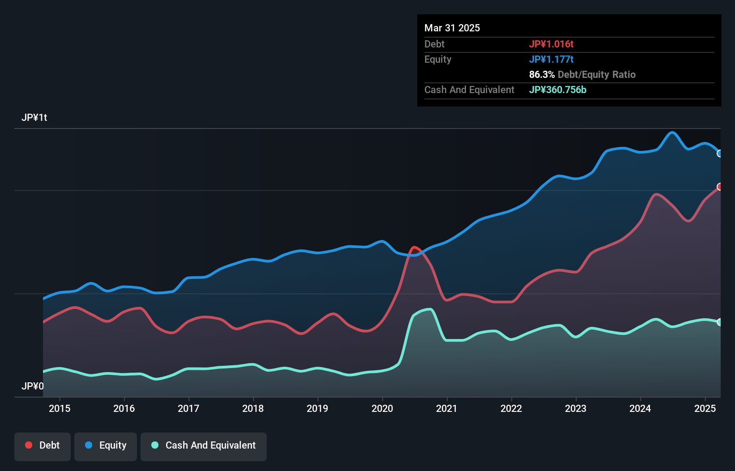Click the teal Cash end-point marker
Viewport: 735px width, 471px height.
click(x=719, y=322)
